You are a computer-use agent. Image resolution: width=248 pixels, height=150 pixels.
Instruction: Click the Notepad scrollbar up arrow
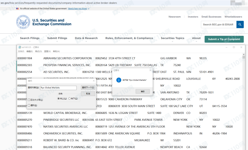[x=244, y=54]
